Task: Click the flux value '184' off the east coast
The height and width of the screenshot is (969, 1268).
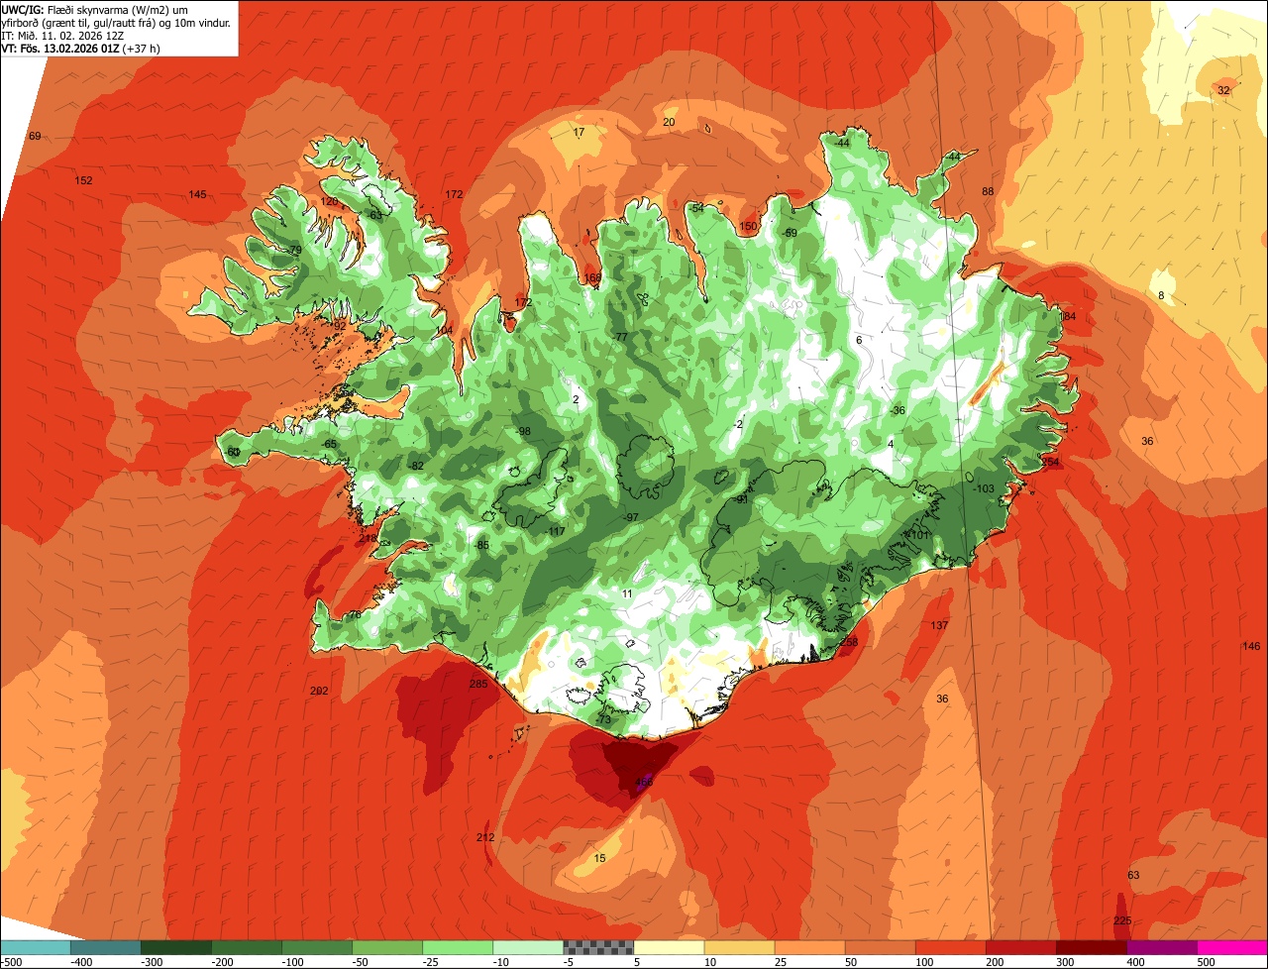Action: click(x=1067, y=316)
